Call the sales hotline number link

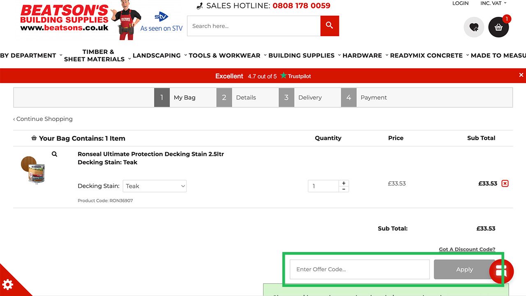point(301,6)
